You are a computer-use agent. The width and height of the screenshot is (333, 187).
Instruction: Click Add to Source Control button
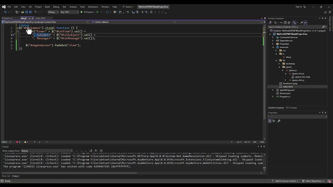tap(285, 181)
